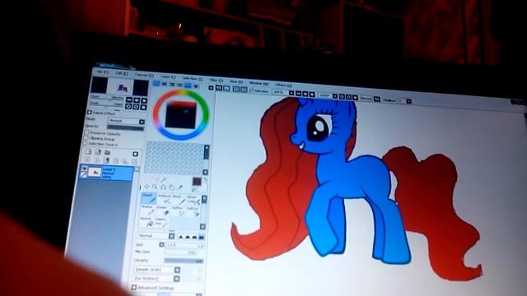The height and width of the screenshot is (296, 527).
Task: Select the Bucket fill tool
Action: click(147, 221)
